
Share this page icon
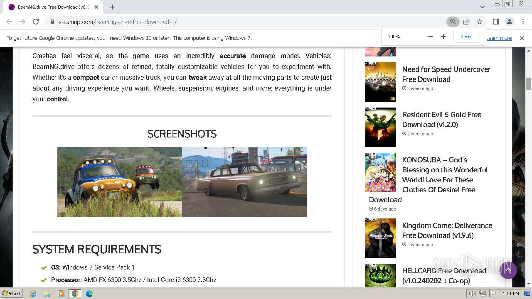[x=466, y=22]
